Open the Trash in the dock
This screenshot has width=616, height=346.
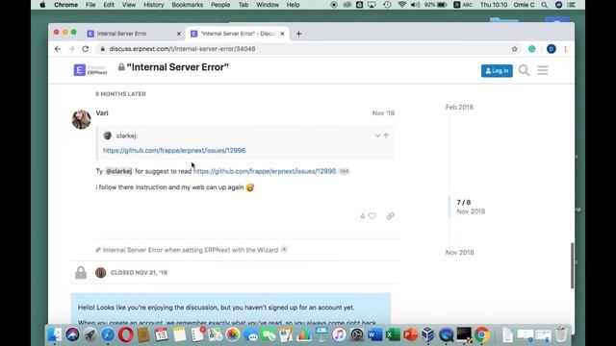click(x=561, y=334)
